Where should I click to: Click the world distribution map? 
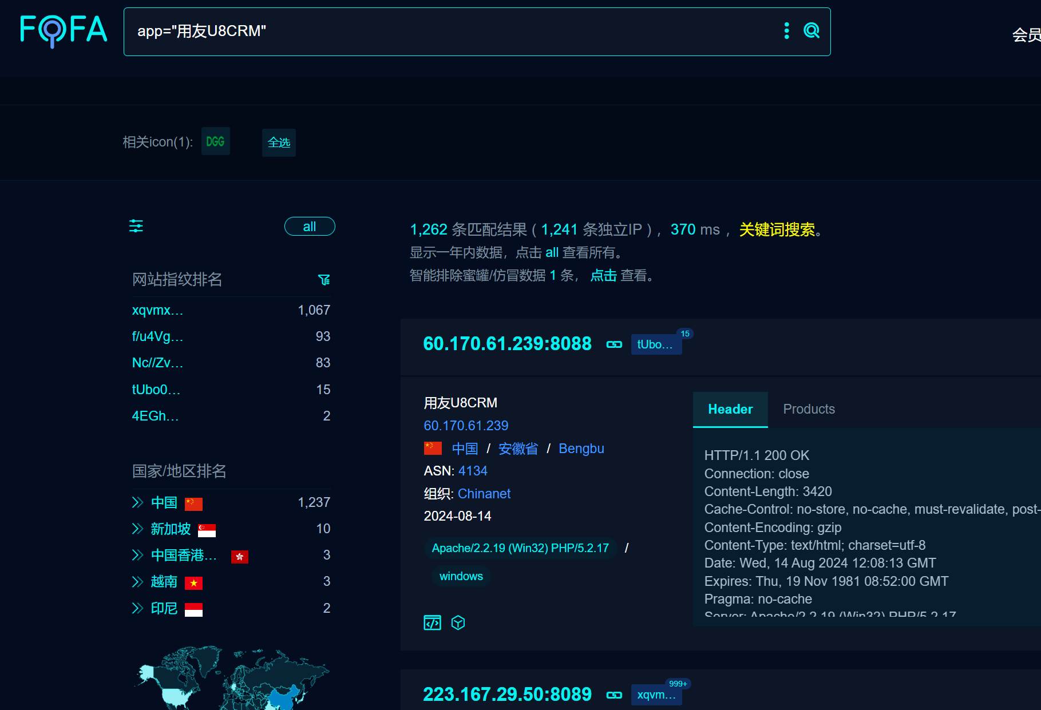pos(232,679)
